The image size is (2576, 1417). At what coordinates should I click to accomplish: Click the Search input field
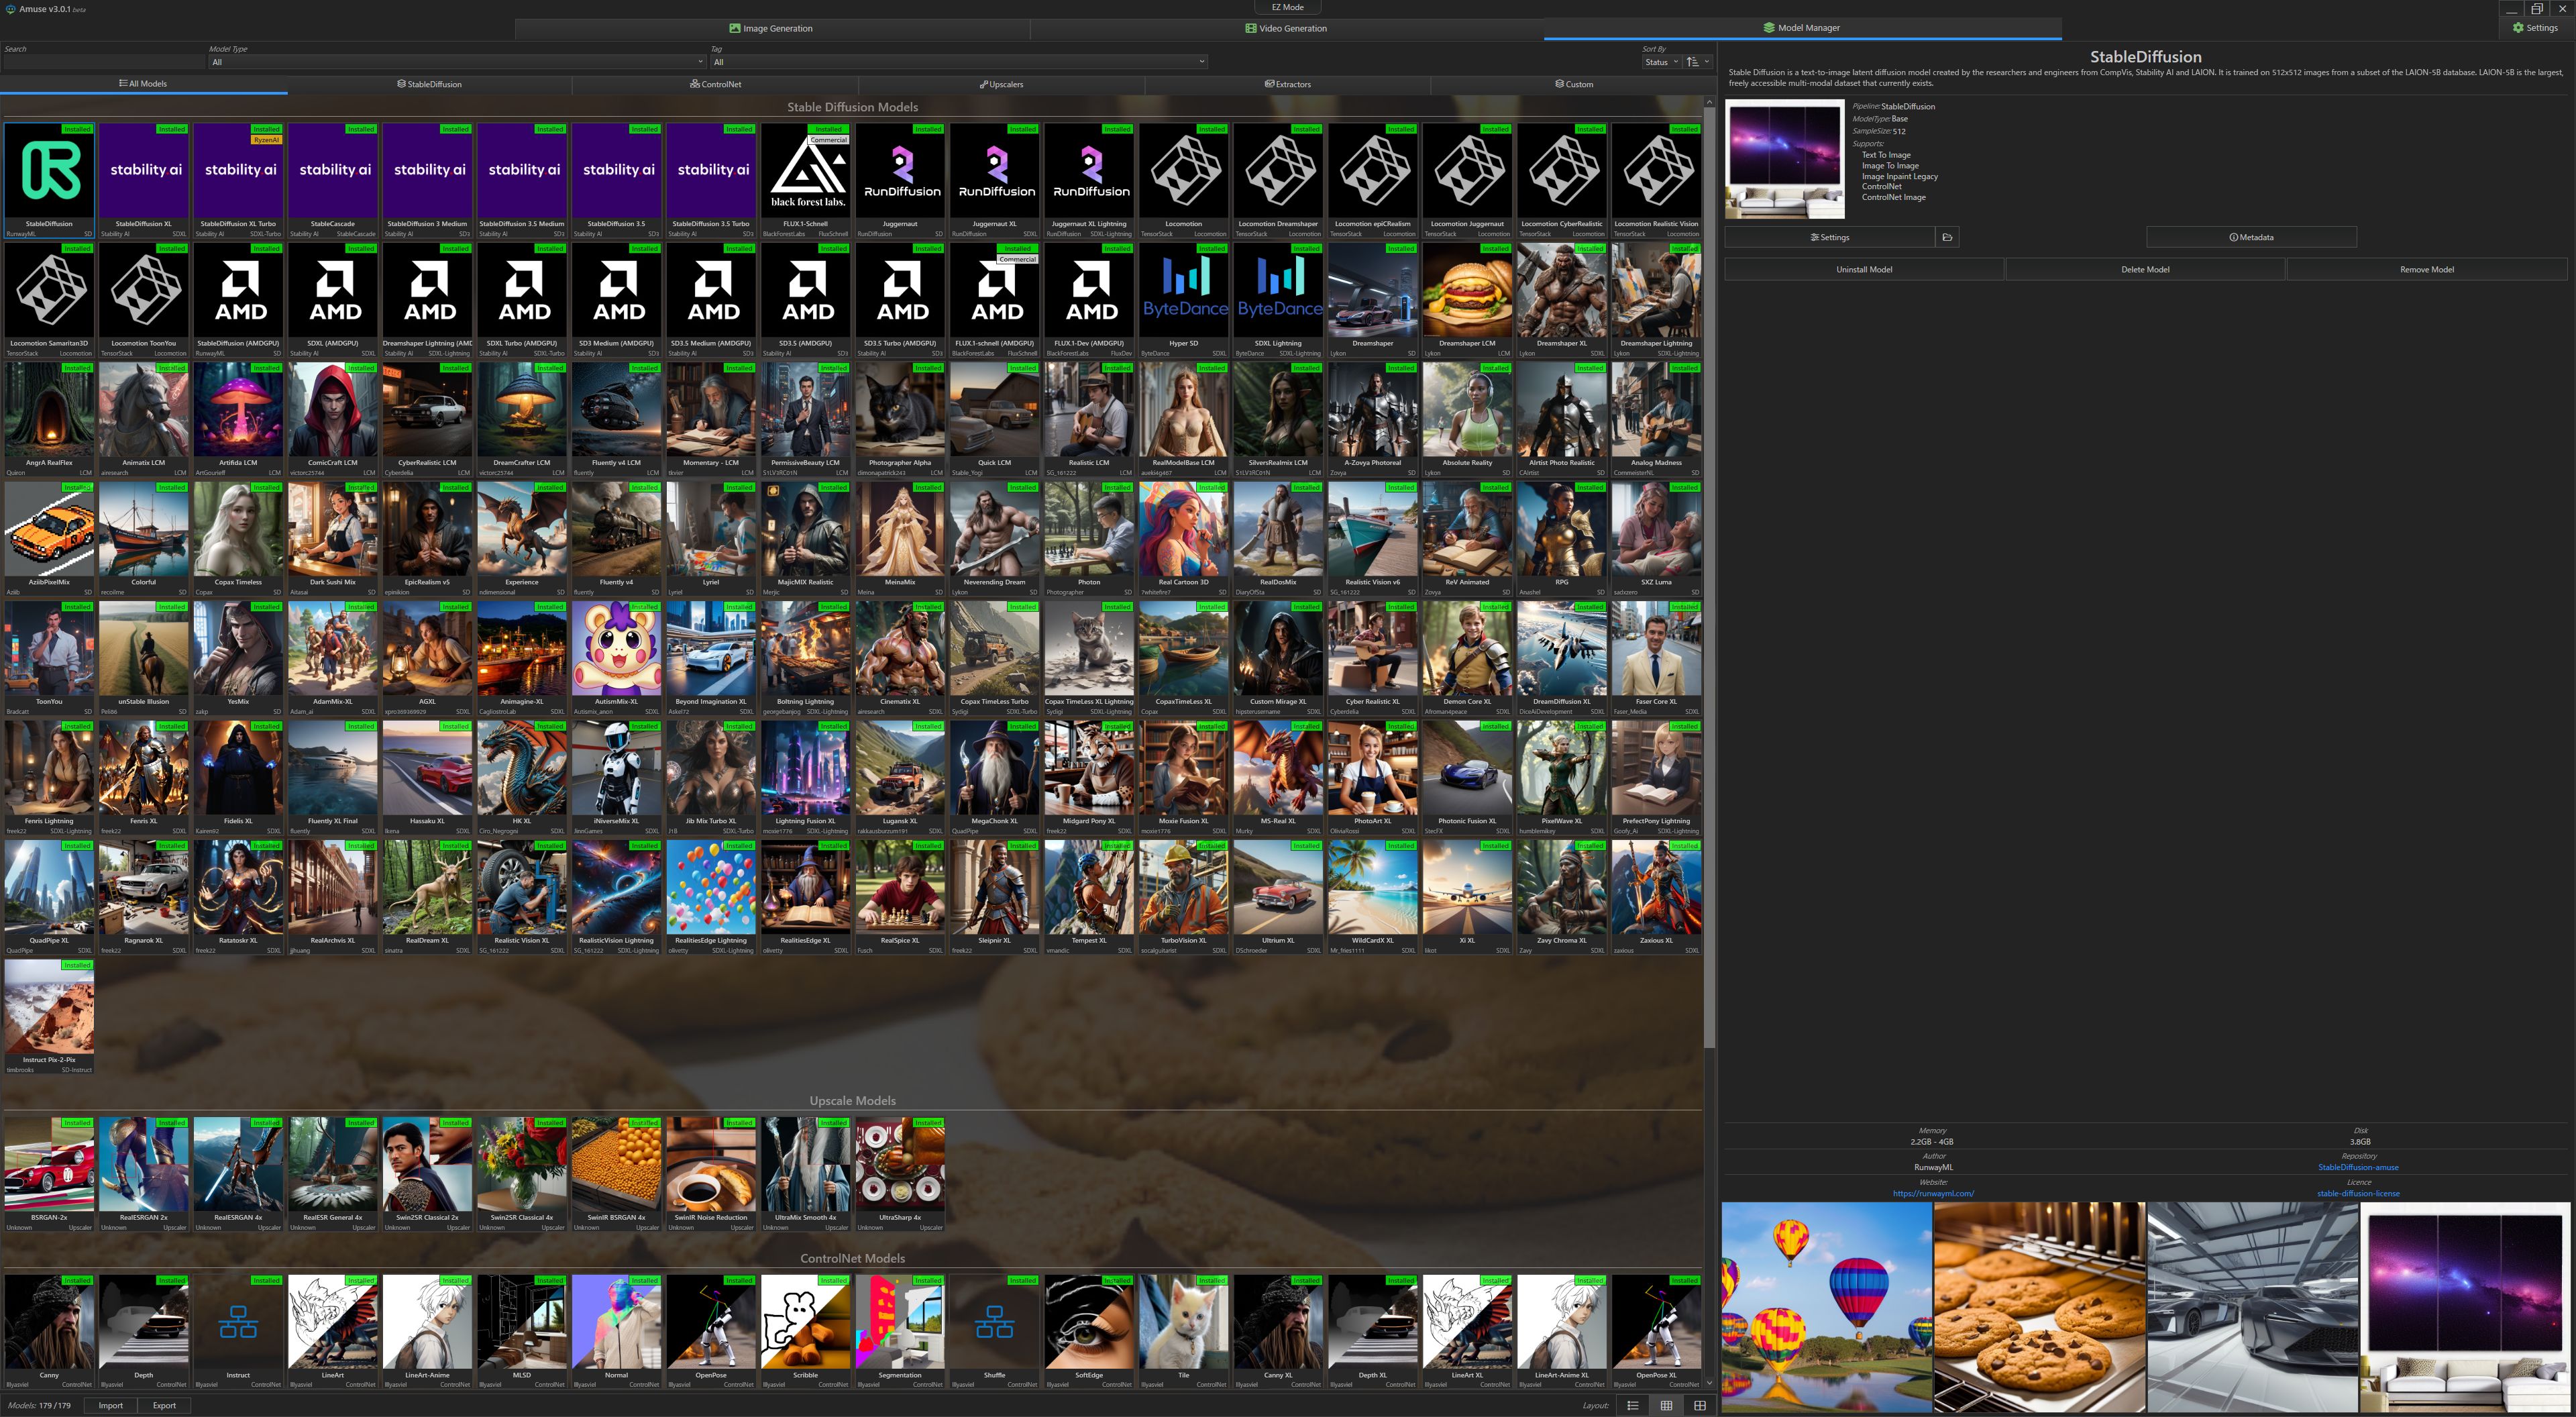pyautogui.click(x=103, y=62)
